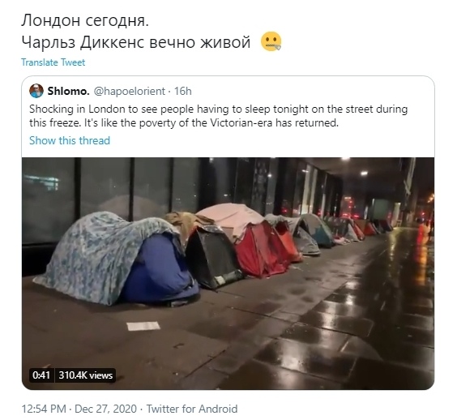
Task: Click the 16h timestamp on quoted tweet
Action: click(x=183, y=92)
